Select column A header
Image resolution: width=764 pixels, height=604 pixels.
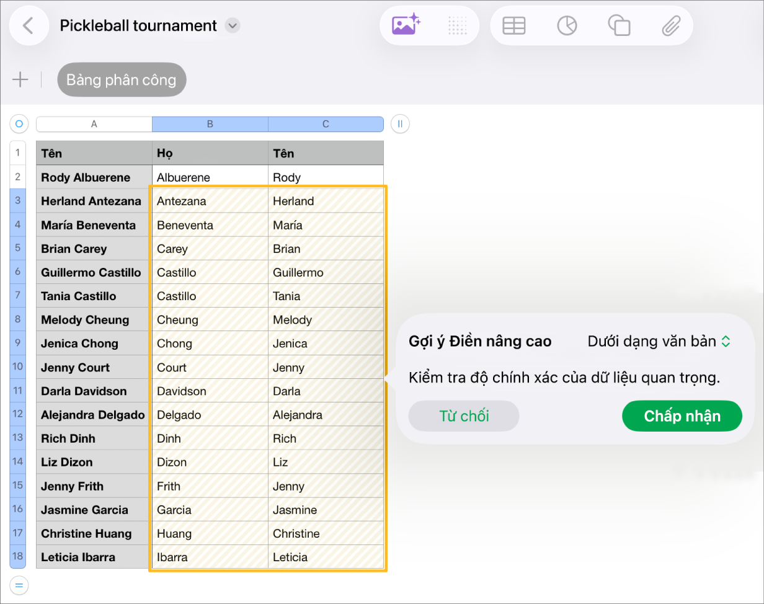point(94,124)
